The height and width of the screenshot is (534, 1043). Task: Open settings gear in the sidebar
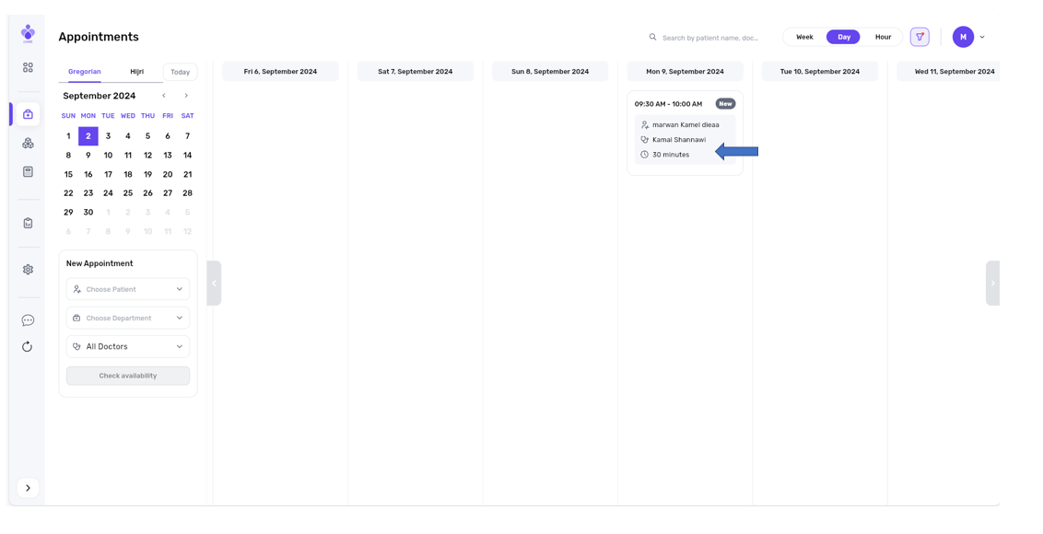pos(28,270)
